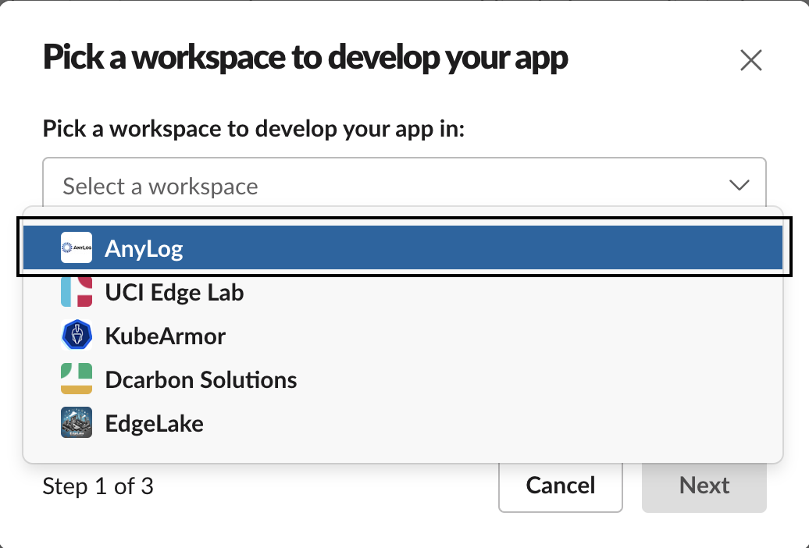This screenshot has height=548, width=809.
Task: Click the Select a workspace combo box
Action: pos(404,182)
